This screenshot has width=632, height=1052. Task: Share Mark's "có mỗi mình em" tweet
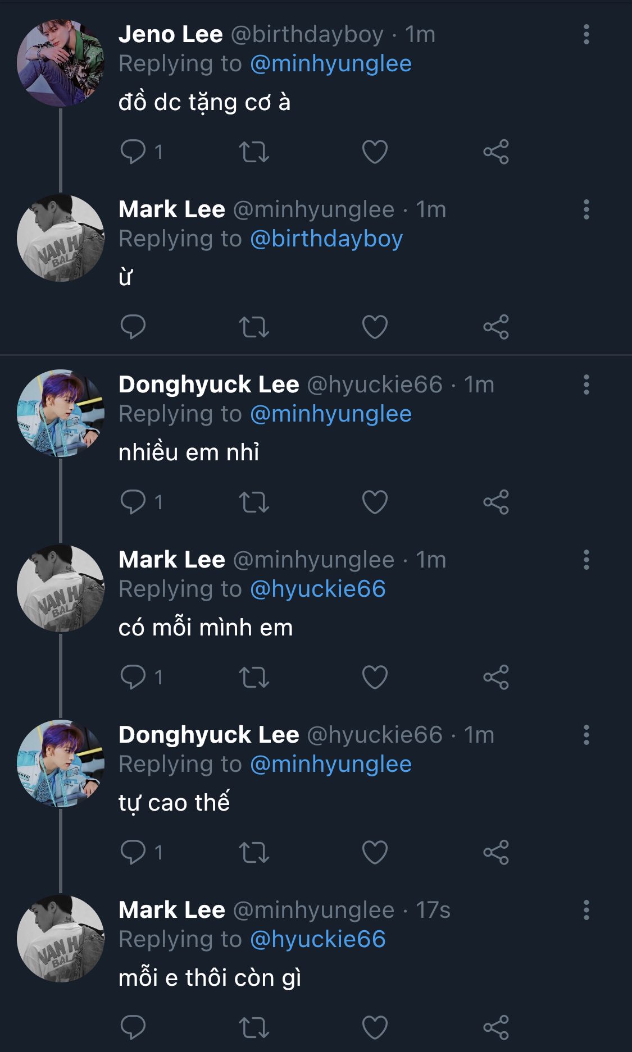495,677
